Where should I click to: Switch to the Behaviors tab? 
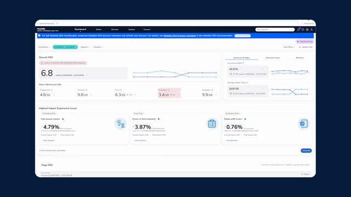(x=300, y=57)
